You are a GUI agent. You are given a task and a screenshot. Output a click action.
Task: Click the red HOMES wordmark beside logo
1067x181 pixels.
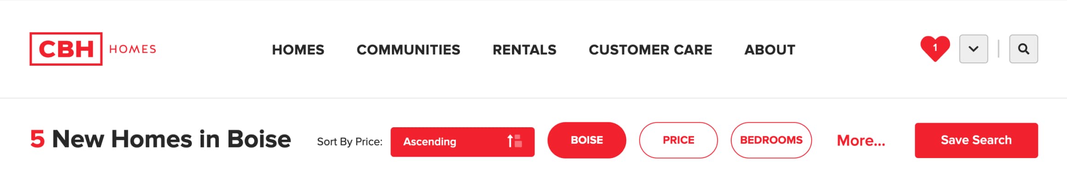click(x=132, y=49)
